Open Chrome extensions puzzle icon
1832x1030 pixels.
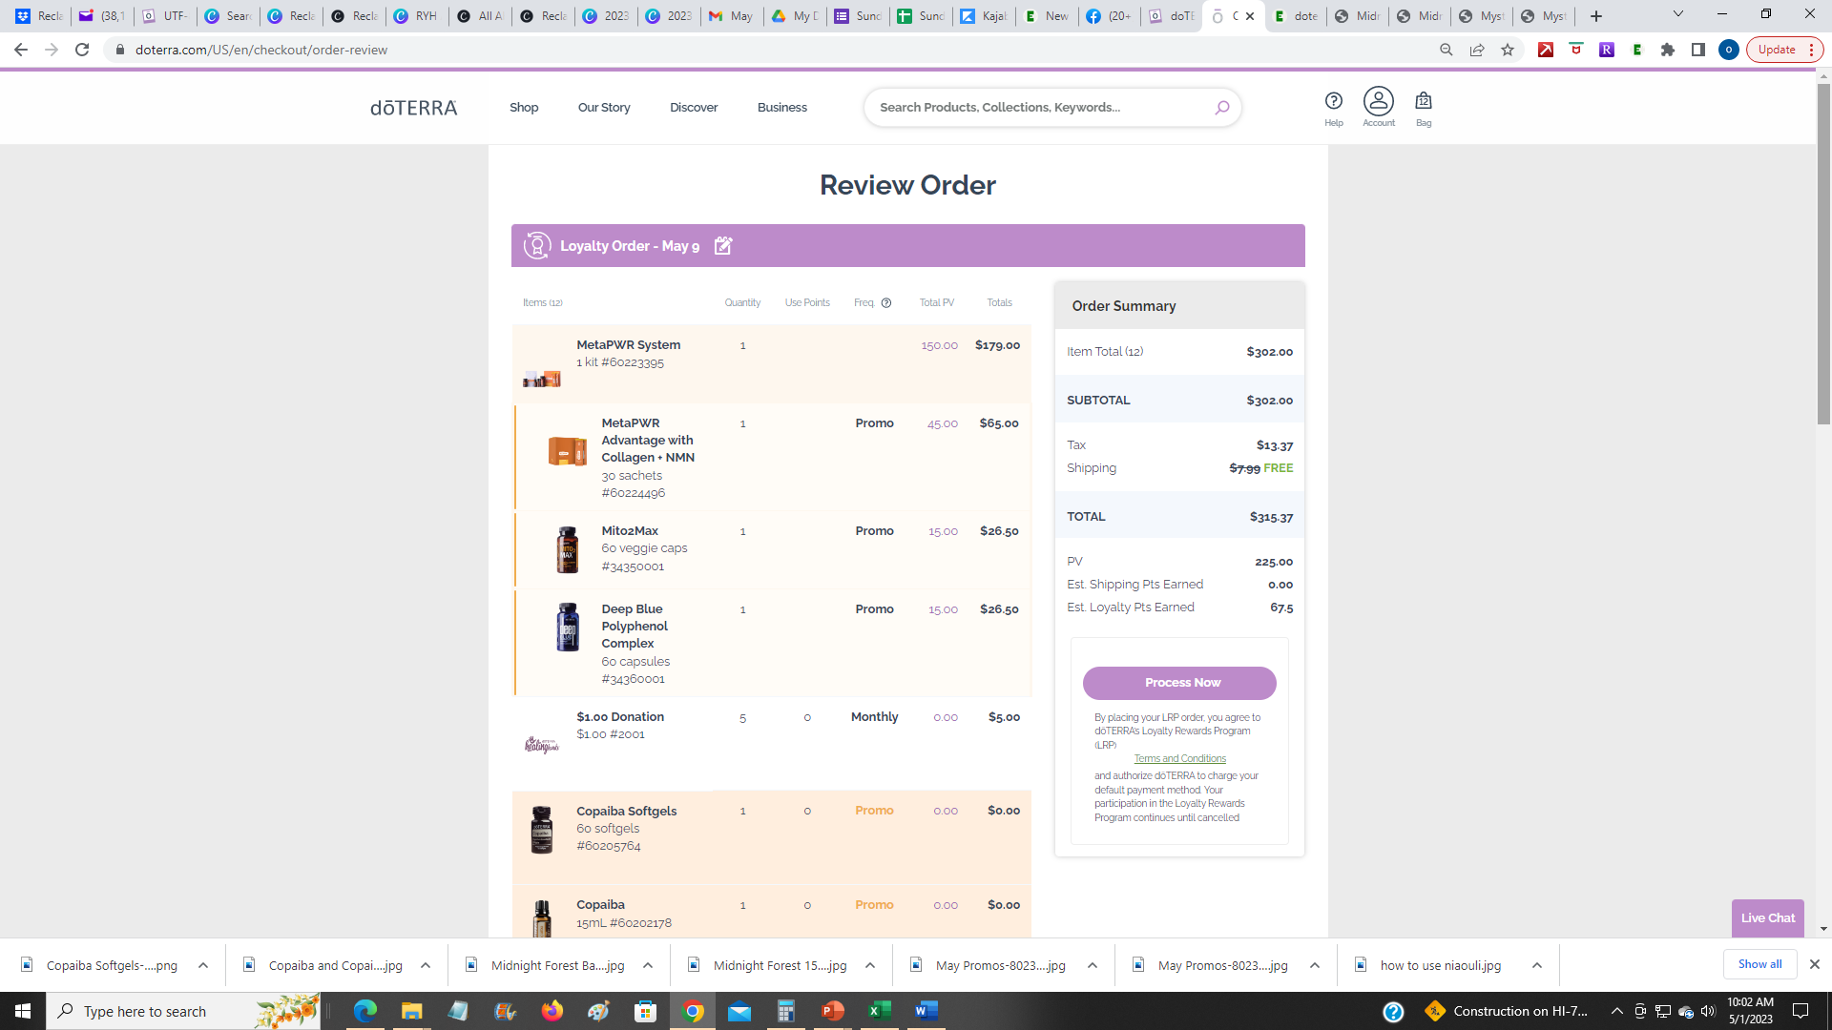(x=1668, y=50)
